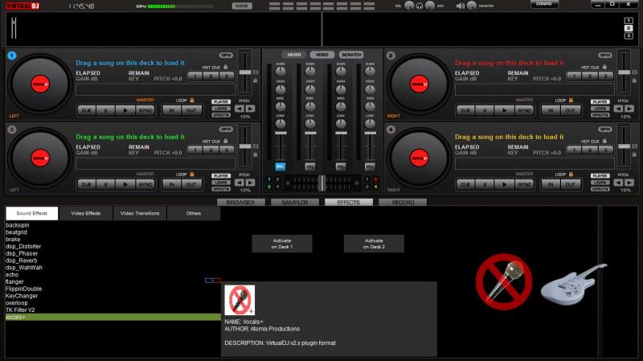Image resolution: width=643 pixels, height=361 pixels.
Task: Click the CONFIG button
Action: tap(544, 4)
